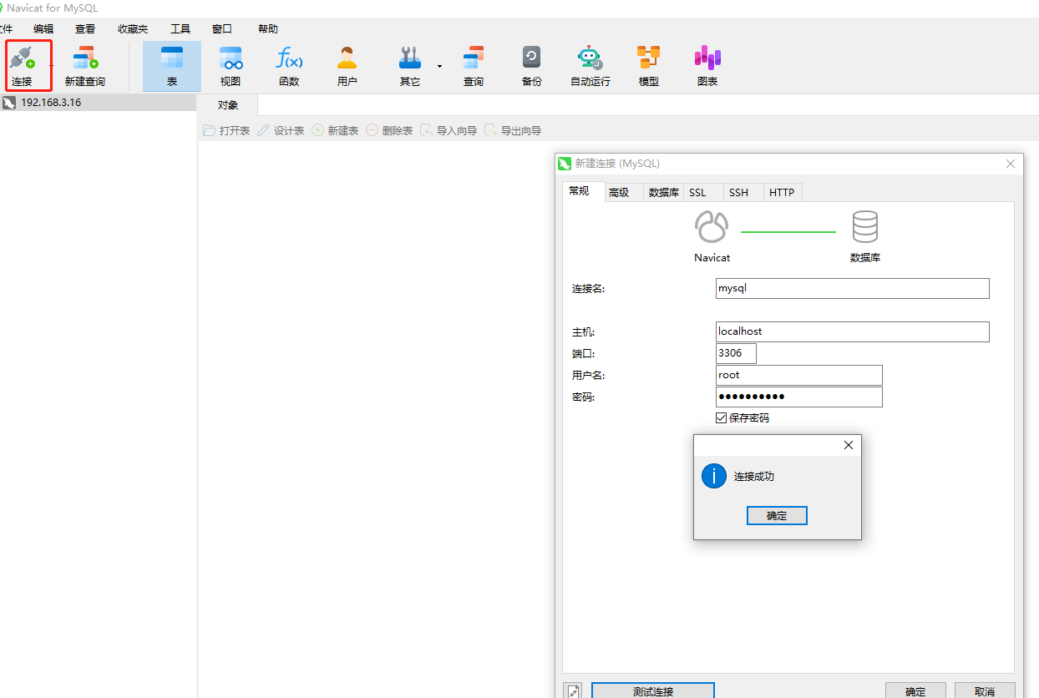The width and height of the screenshot is (1039, 698).
Task: Open the 编辑 menu
Action: [x=43, y=29]
